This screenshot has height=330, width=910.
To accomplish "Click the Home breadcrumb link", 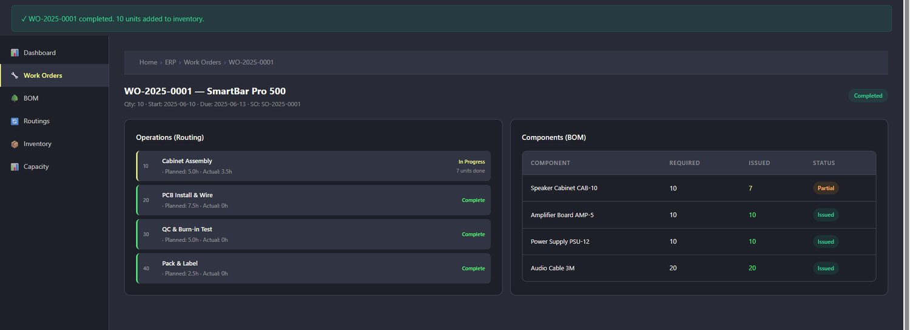I will [148, 62].
